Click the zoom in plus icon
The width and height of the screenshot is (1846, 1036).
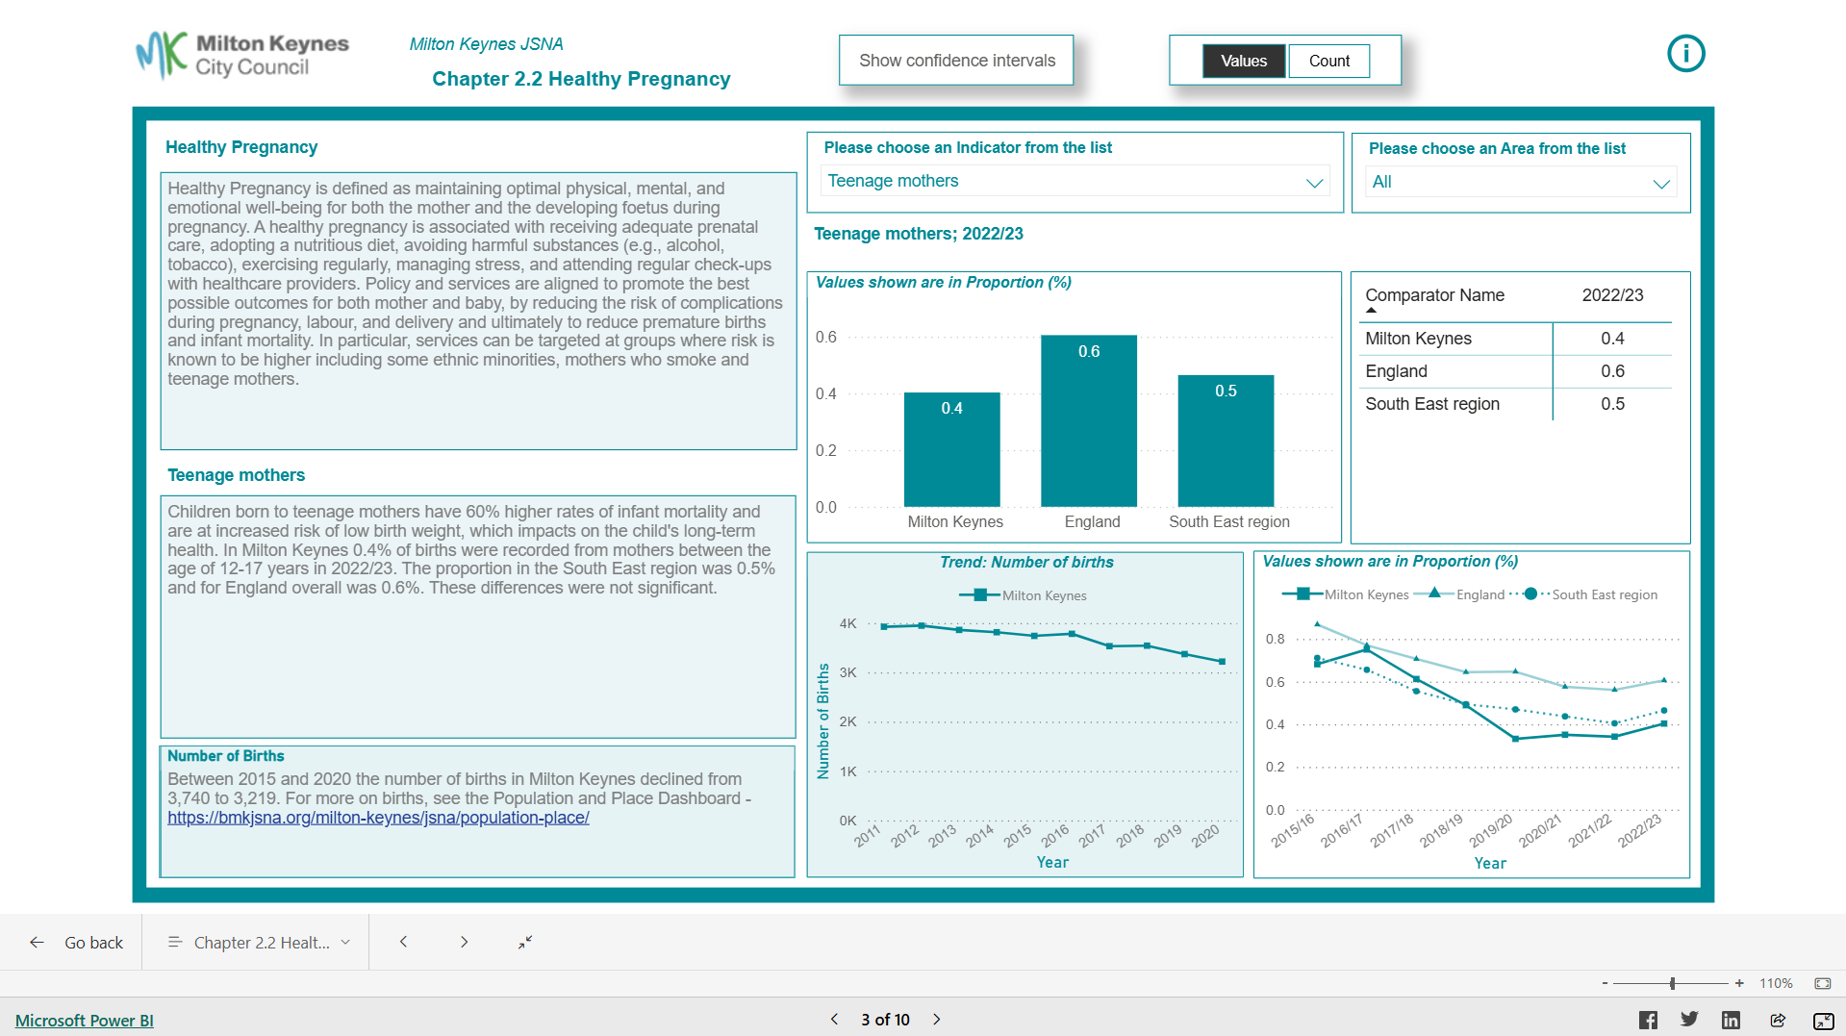(x=1739, y=983)
